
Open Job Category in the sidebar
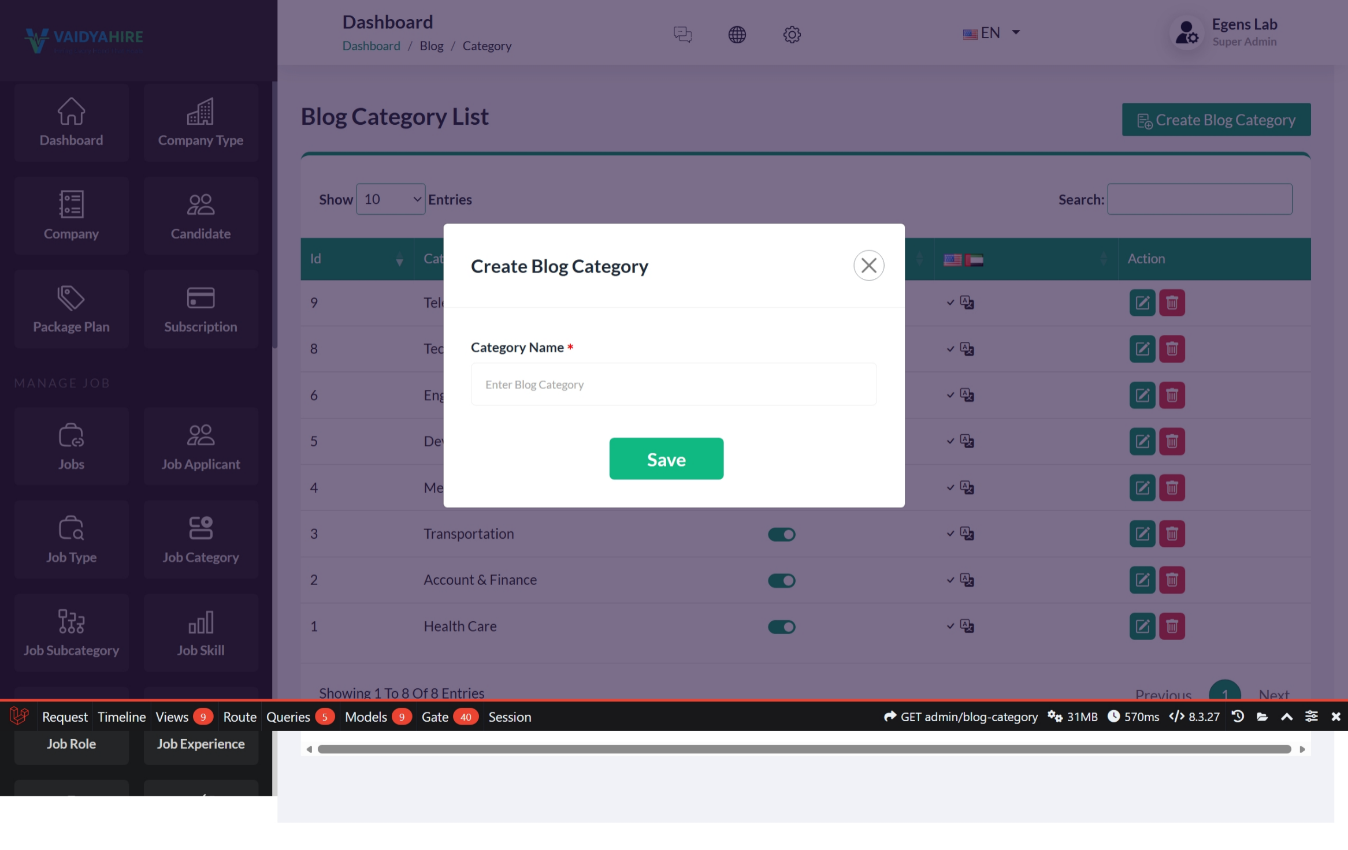pos(200,540)
